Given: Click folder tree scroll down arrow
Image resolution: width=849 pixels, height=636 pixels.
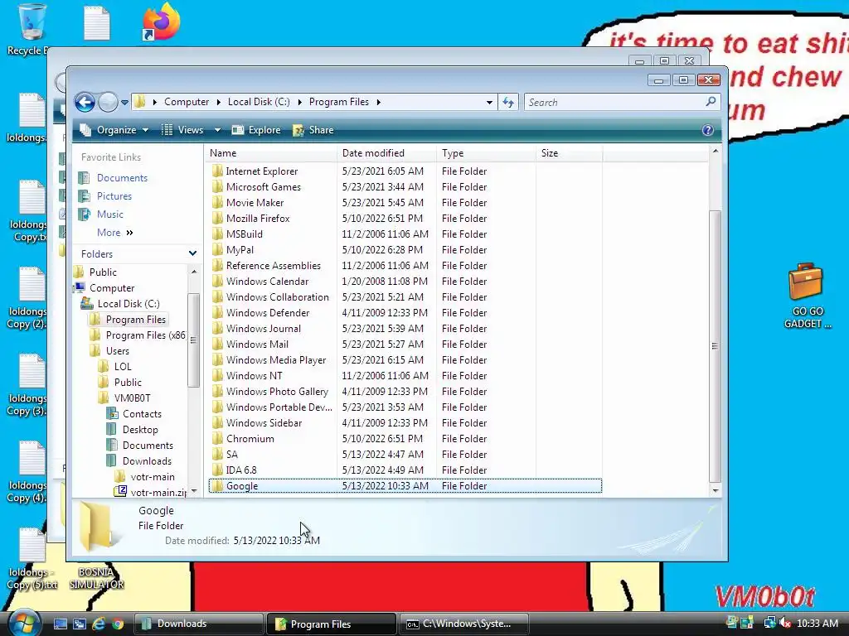Looking at the screenshot, I should point(194,491).
